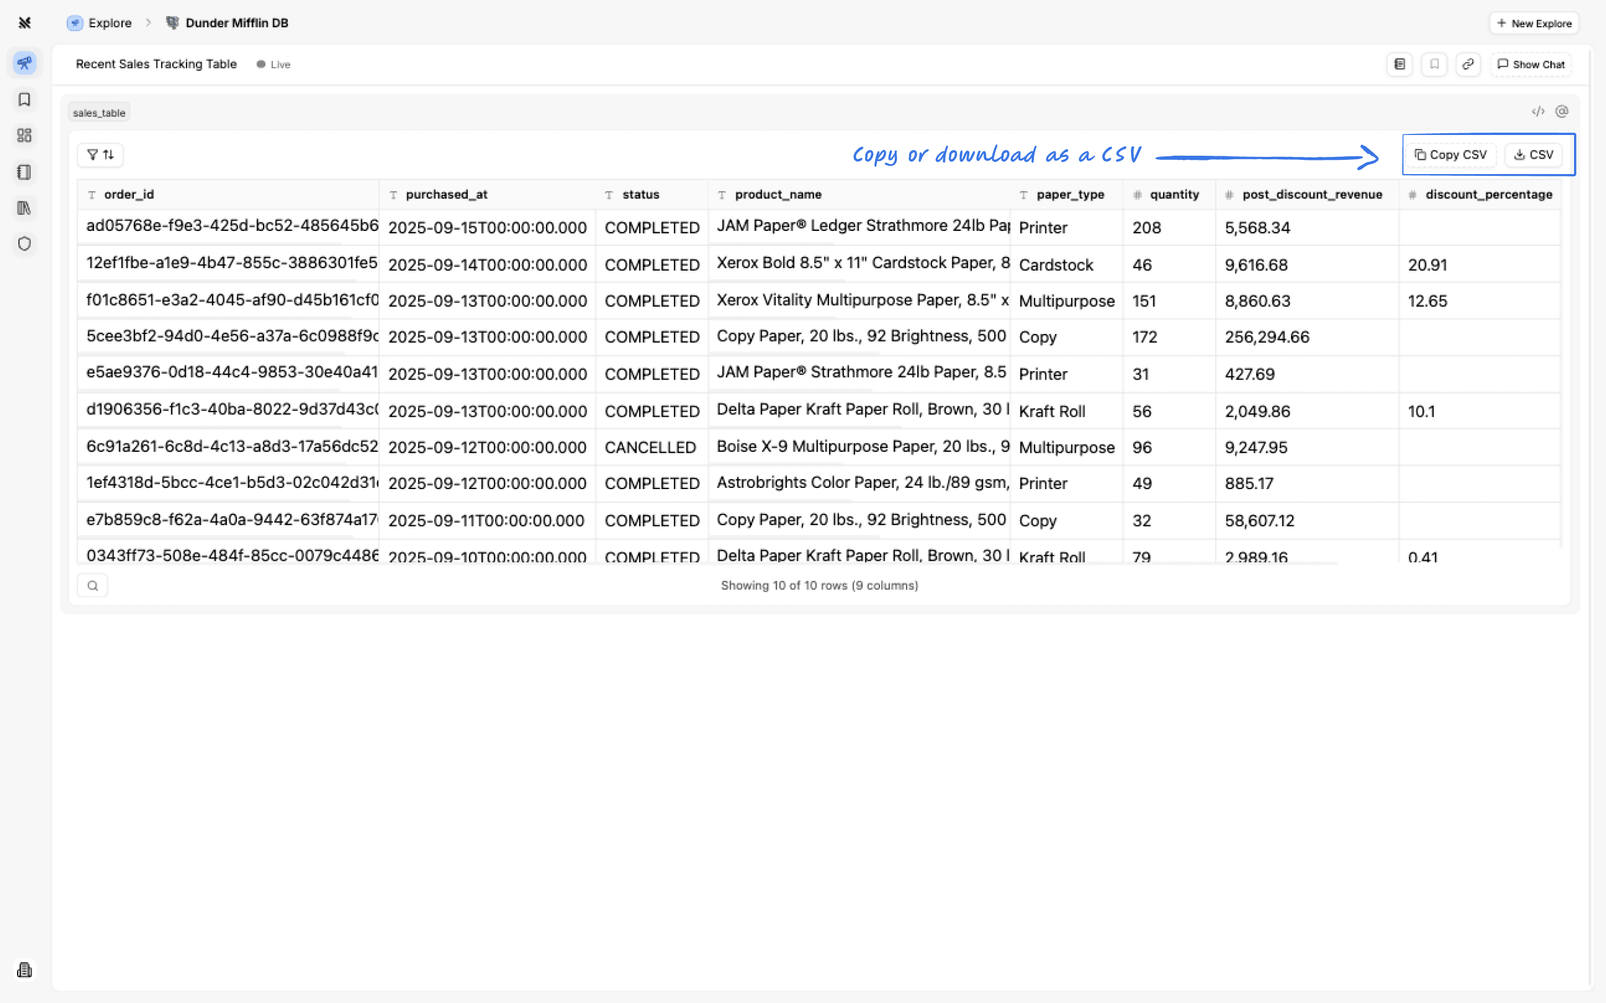Click the @ mention icon on the sales_table card

click(x=1563, y=111)
